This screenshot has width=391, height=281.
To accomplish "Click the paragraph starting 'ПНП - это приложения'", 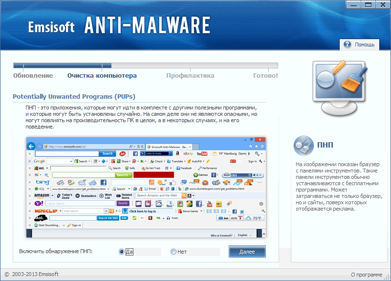I will (x=141, y=117).
